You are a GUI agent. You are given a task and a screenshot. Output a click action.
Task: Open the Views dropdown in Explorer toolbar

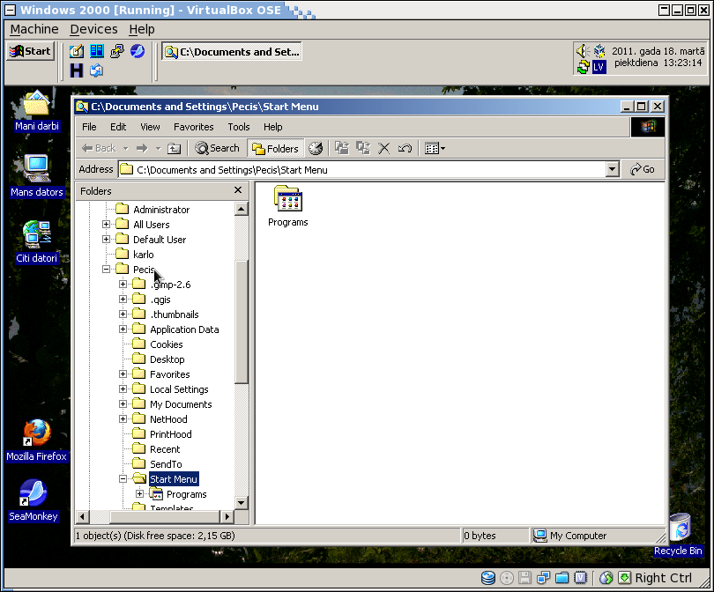tap(435, 148)
